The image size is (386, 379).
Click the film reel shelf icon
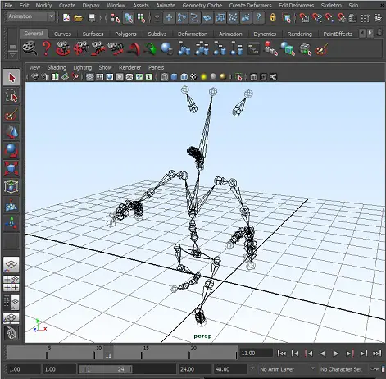[30, 48]
